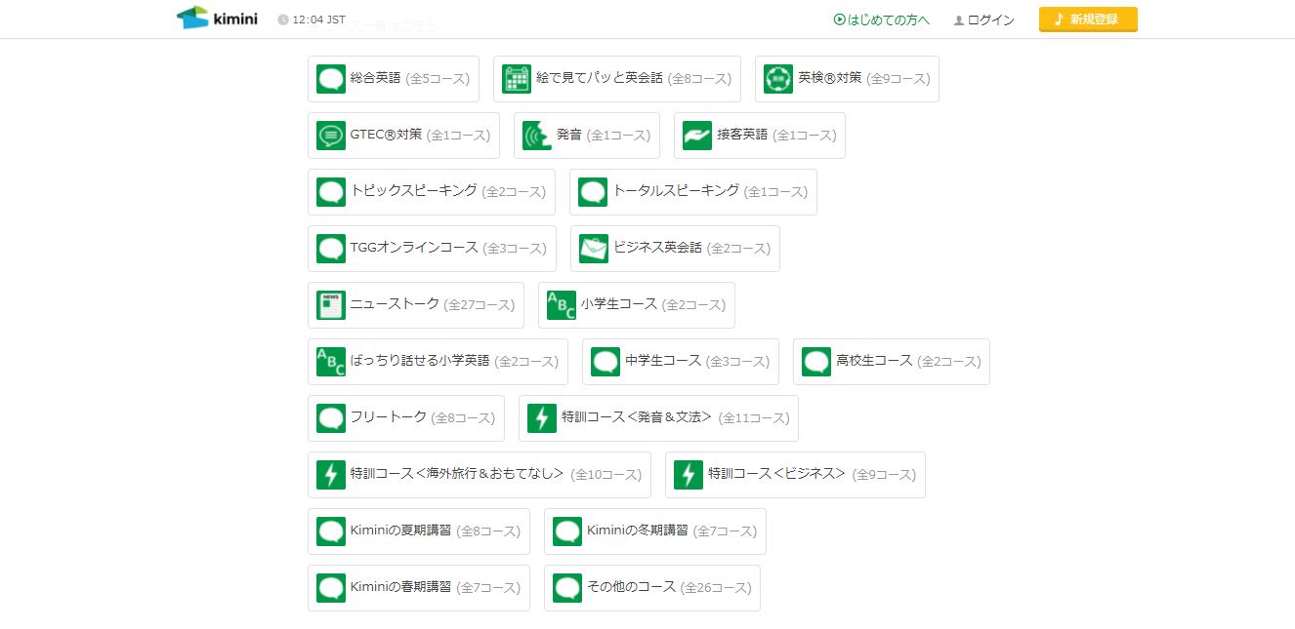The width and height of the screenshot is (1295, 629).
Task: Click the ABC icon for 小学生コース
Action: click(x=562, y=305)
